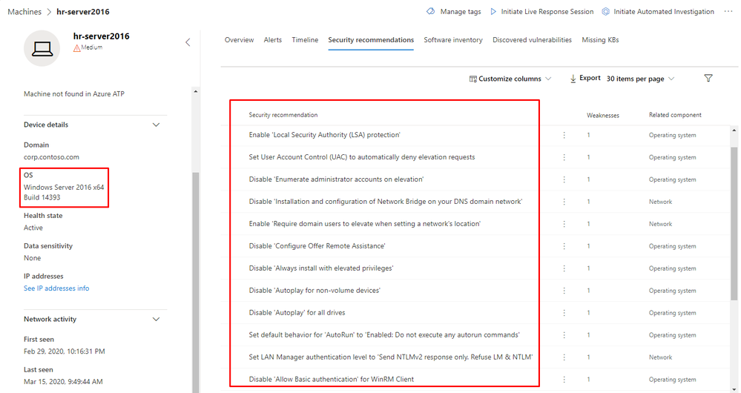The height and width of the screenshot is (393, 741).
Task: Select the Windows Server 2016 x64 OS text
Action: tap(64, 187)
